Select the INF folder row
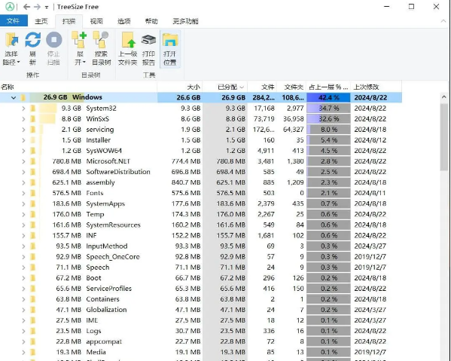451x361 pixels. 201,235
